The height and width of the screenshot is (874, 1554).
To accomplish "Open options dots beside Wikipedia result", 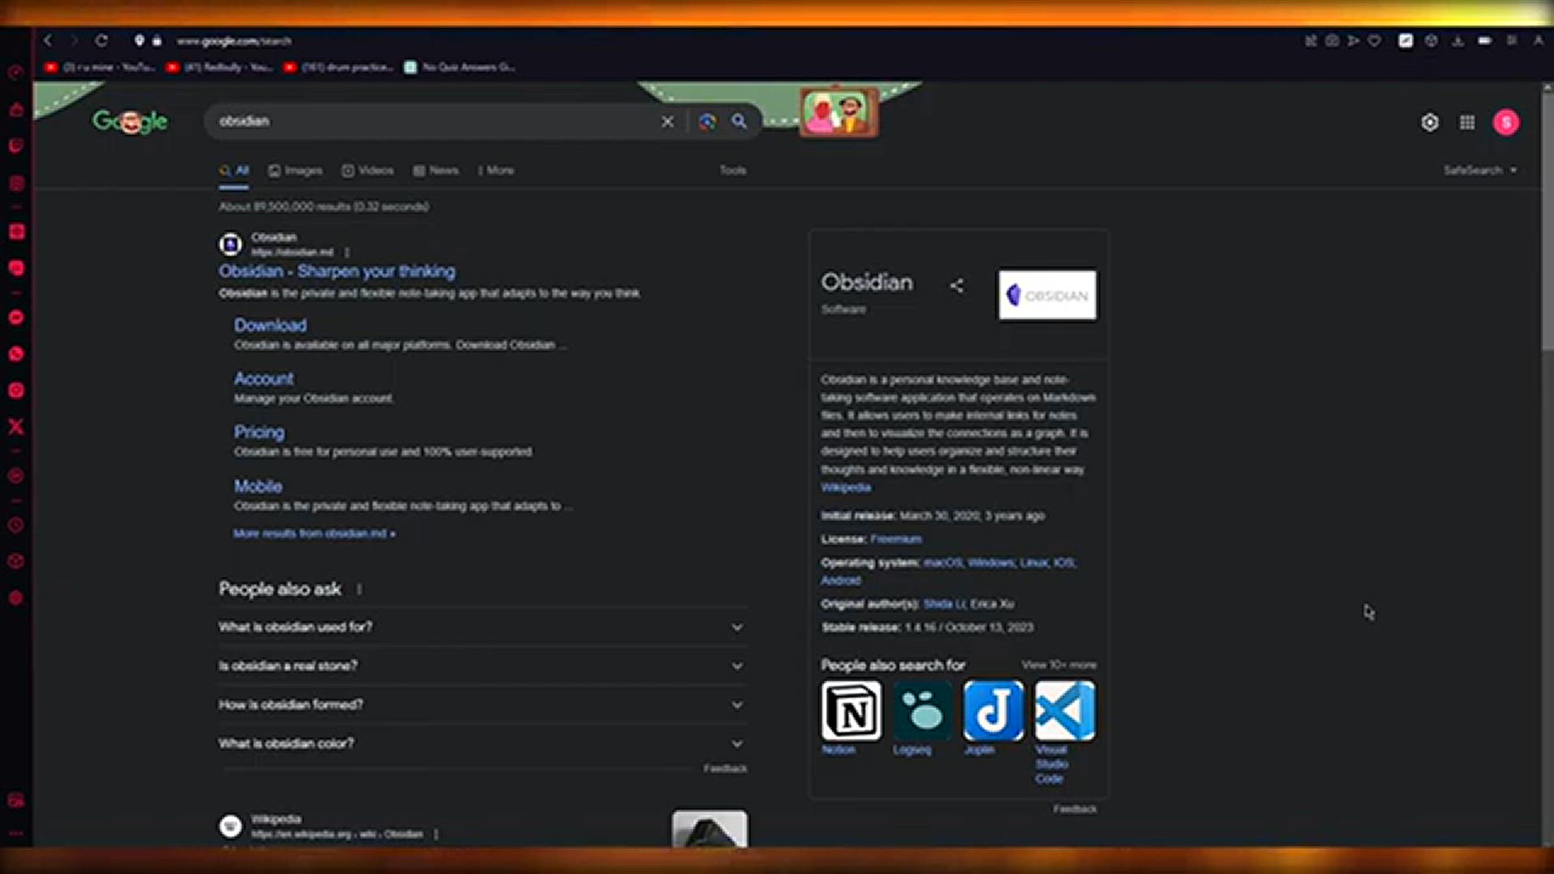I will pos(435,834).
